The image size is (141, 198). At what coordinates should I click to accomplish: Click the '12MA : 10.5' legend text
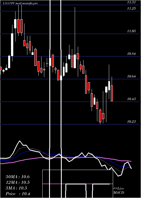(18, 182)
